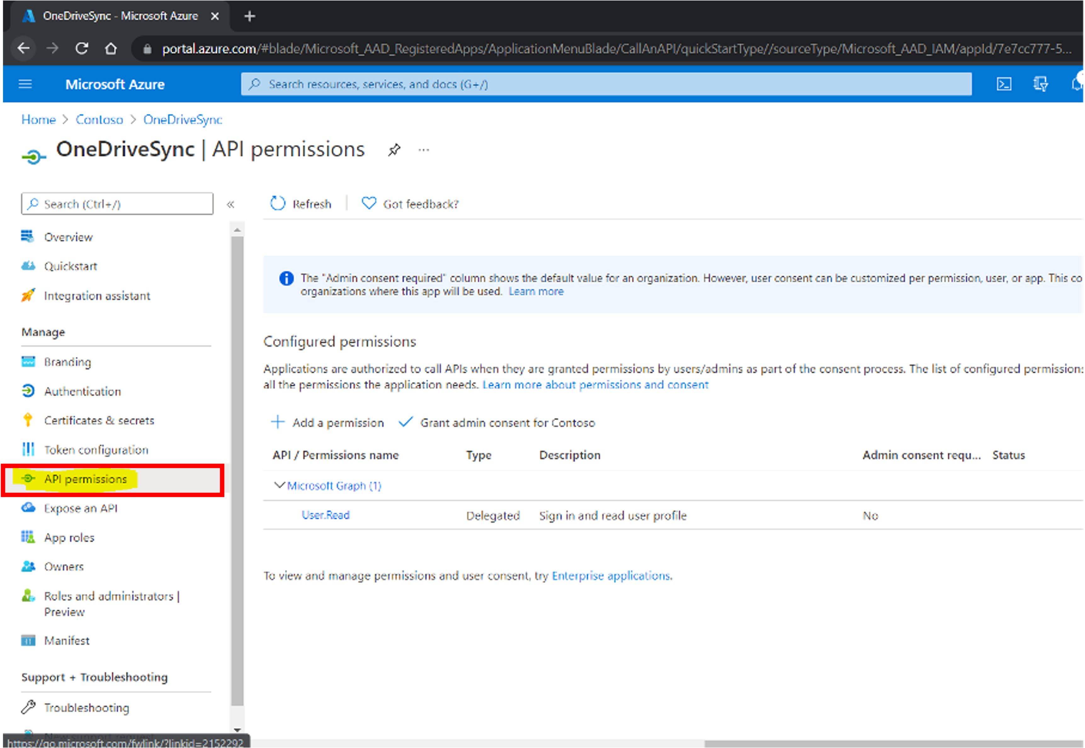Viewport: 1085px width, 748px height.
Task: Open the Azure portal hamburger menu
Action: (25, 84)
